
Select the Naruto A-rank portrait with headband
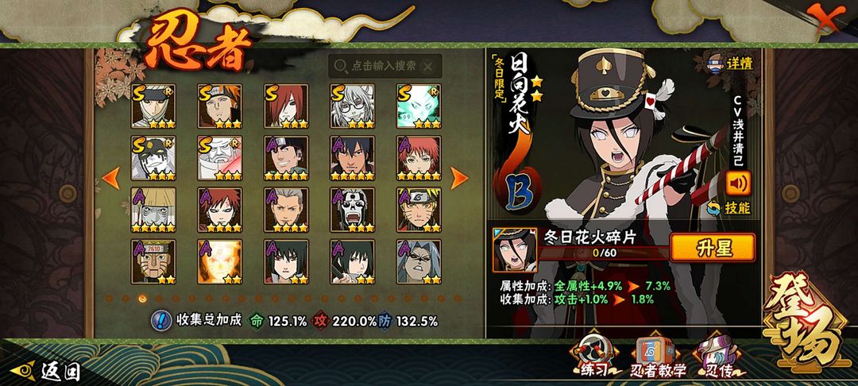(419, 210)
